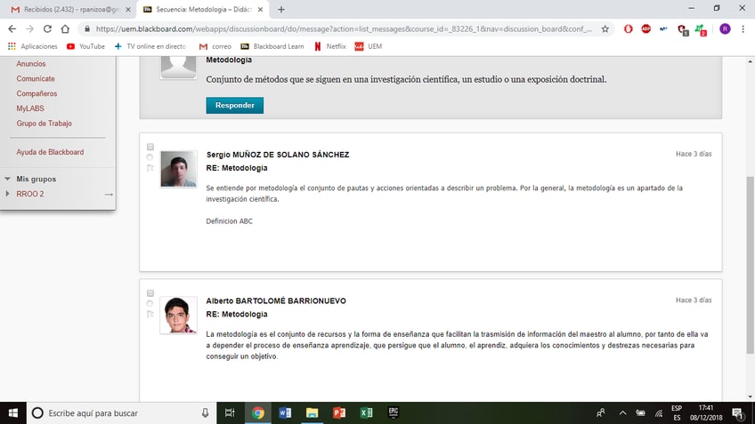The height and width of the screenshot is (424, 755).
Task: Open the YouTube bookmark
Action: click(85, 46)
